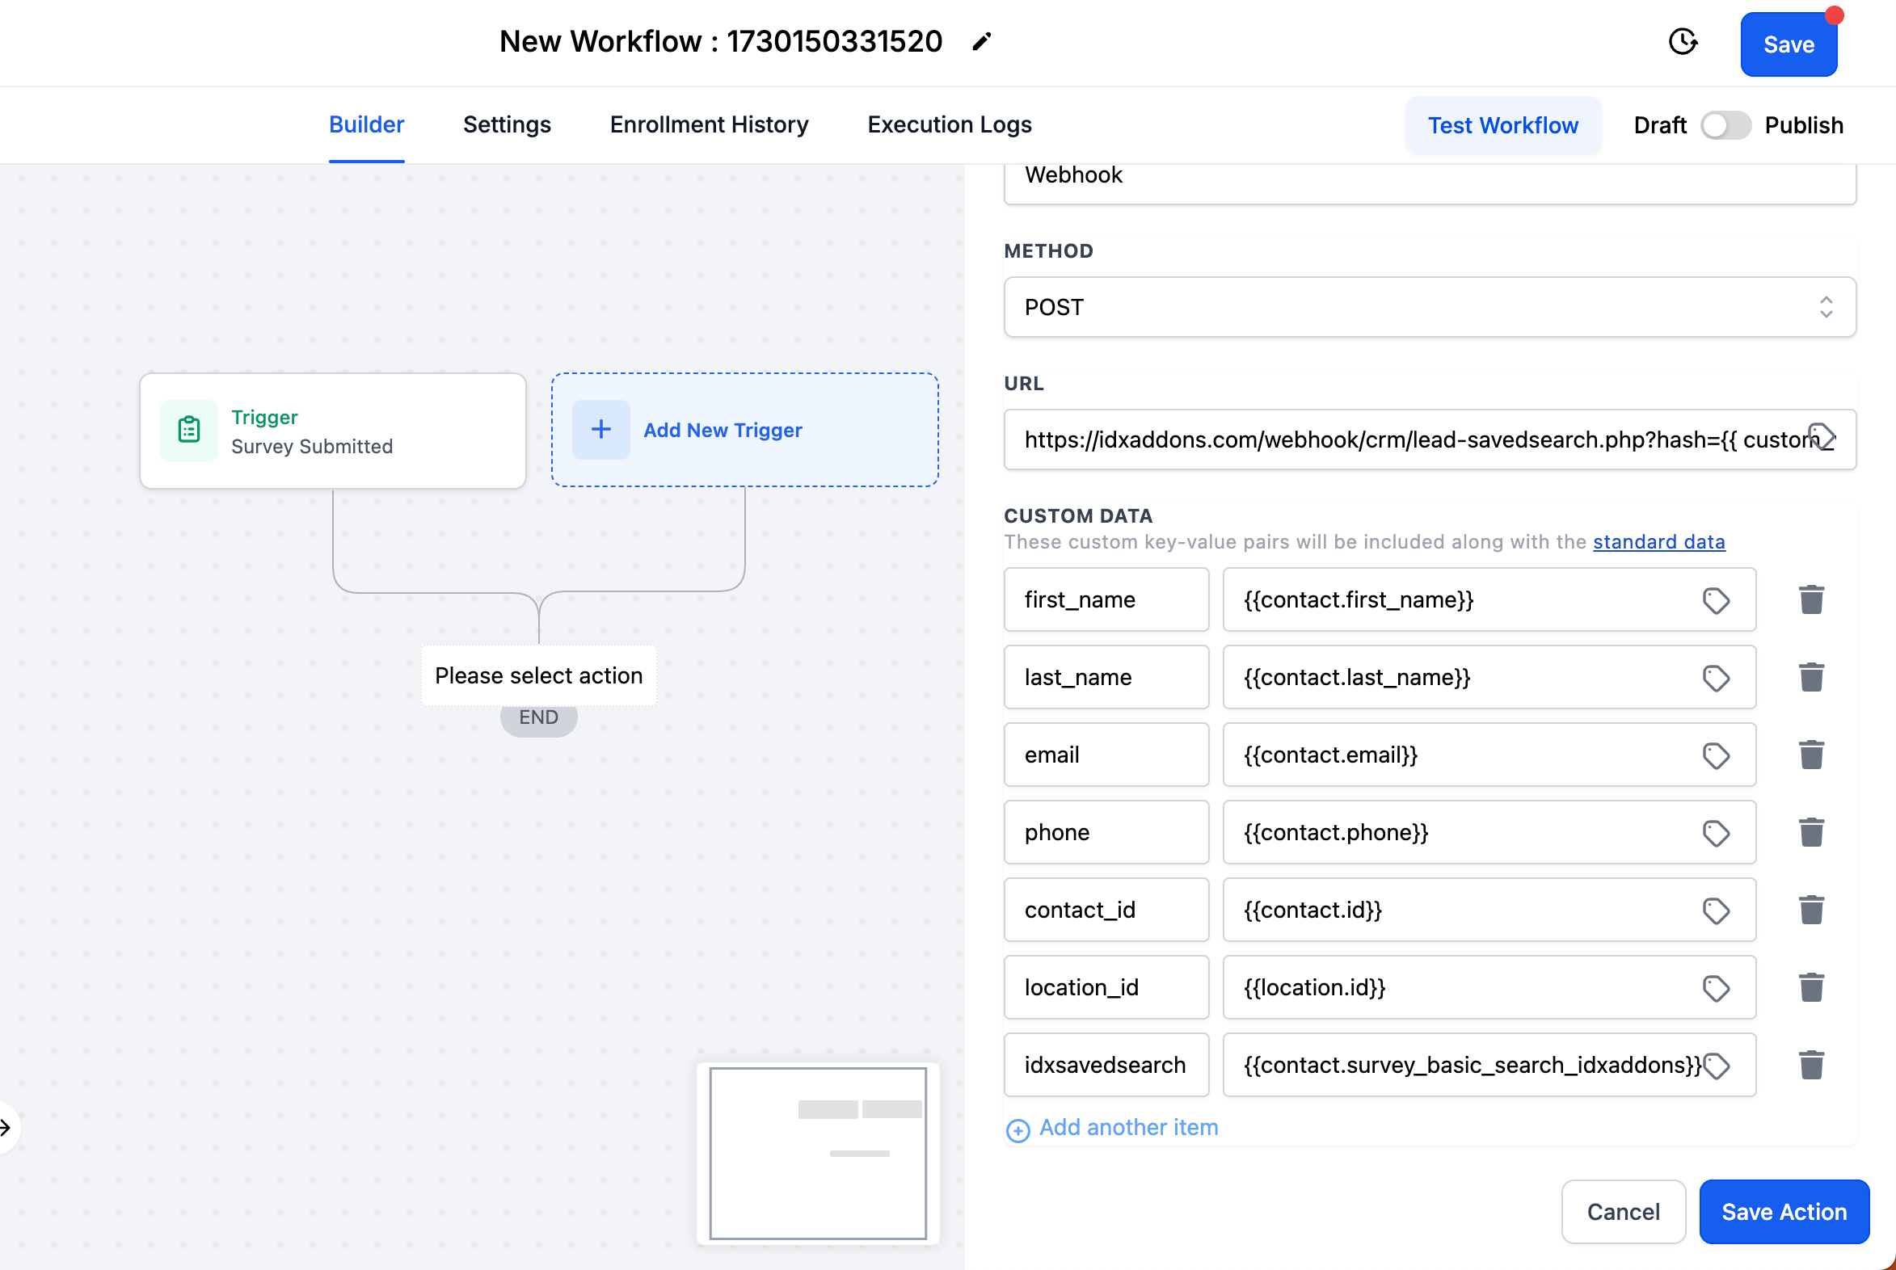Click Add another item link
The image size is (1896, 1270).
1127,1128
